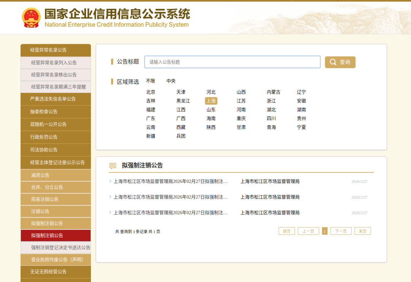Open the 简易注销公告 sidebar item
Screen dimensions: 411x282
(56, 199)
